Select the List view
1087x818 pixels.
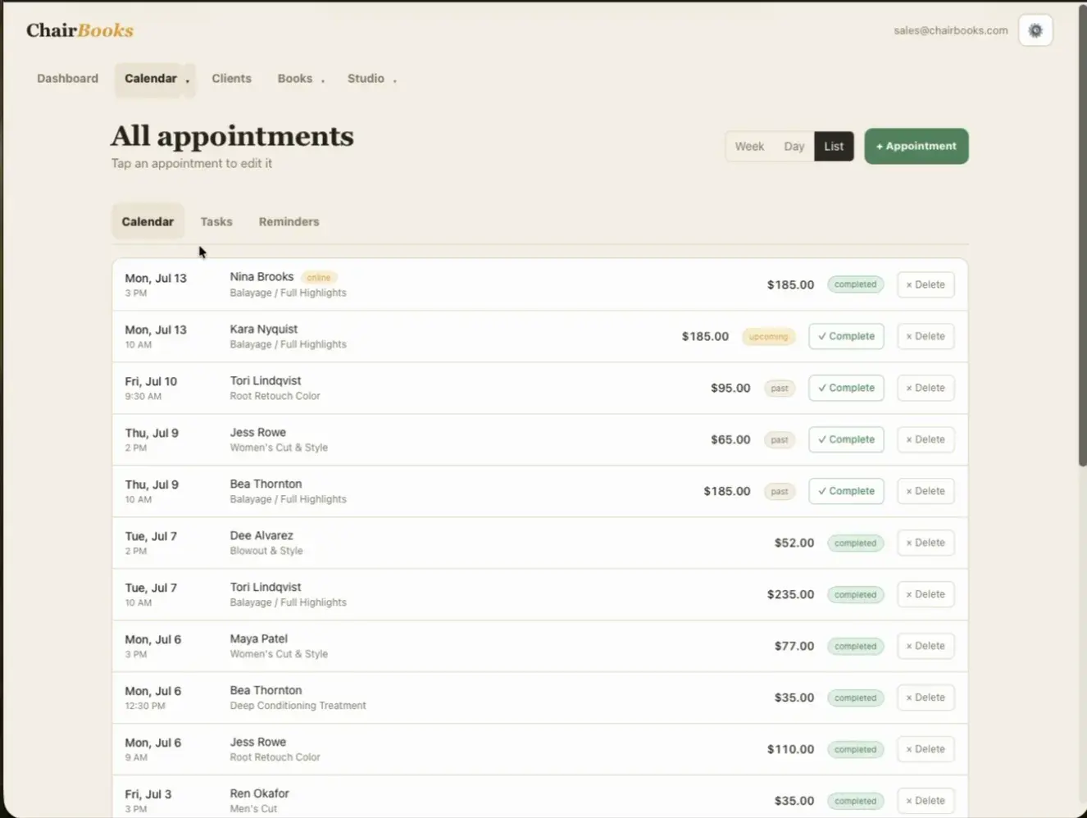point(834,147)
